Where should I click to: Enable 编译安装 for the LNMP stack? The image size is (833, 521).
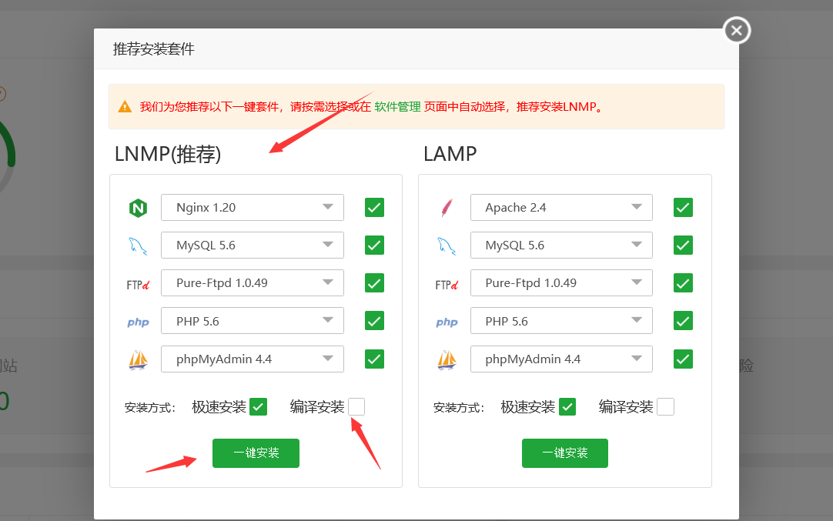[356, 406]
